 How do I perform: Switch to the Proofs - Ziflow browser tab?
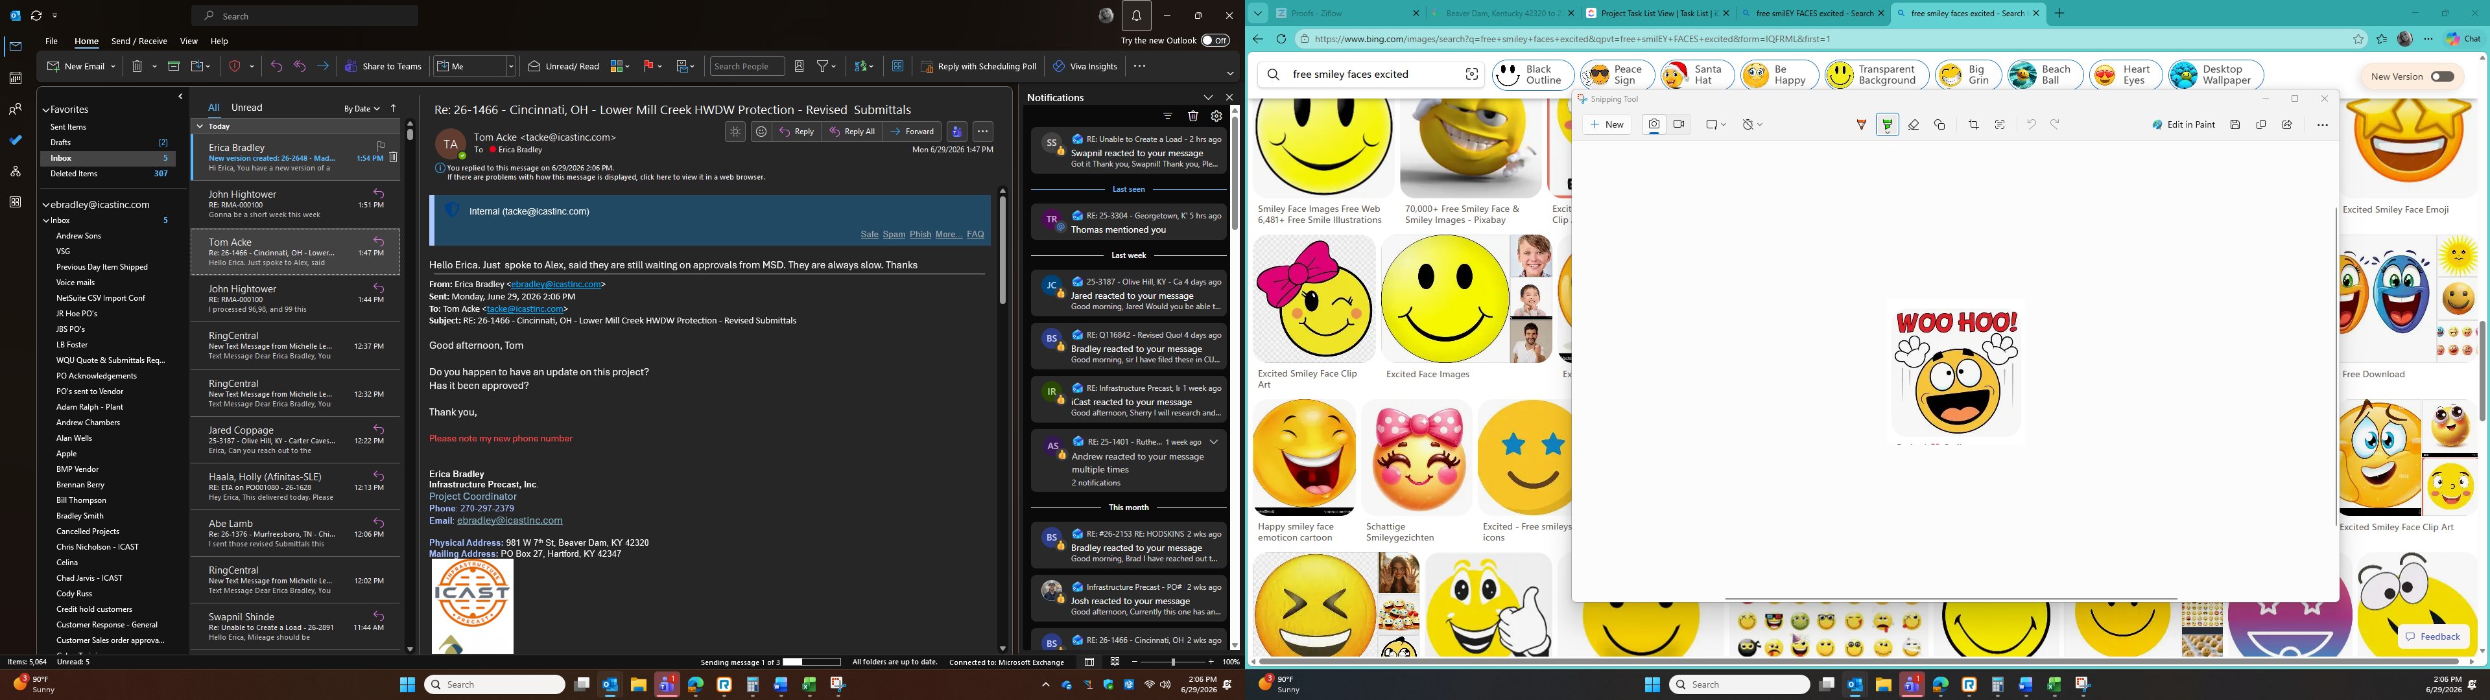[1346, 14]
